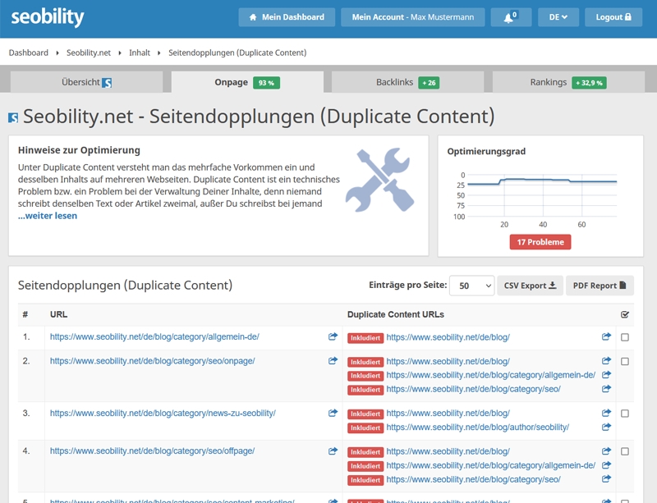Image resolution: width=657 pixels, height=503 pixels.
Task: Go to Dashboard in the breadcrumb
Action: click(29, 53)
